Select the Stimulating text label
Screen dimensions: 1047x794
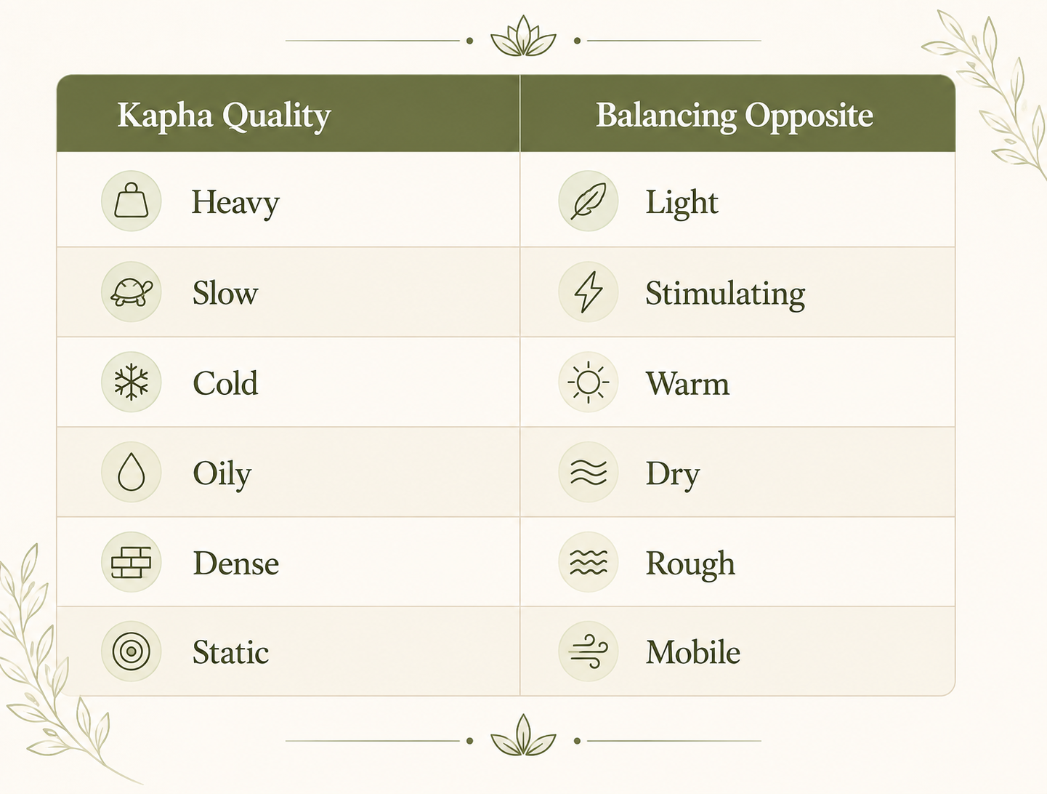(725, 294)
